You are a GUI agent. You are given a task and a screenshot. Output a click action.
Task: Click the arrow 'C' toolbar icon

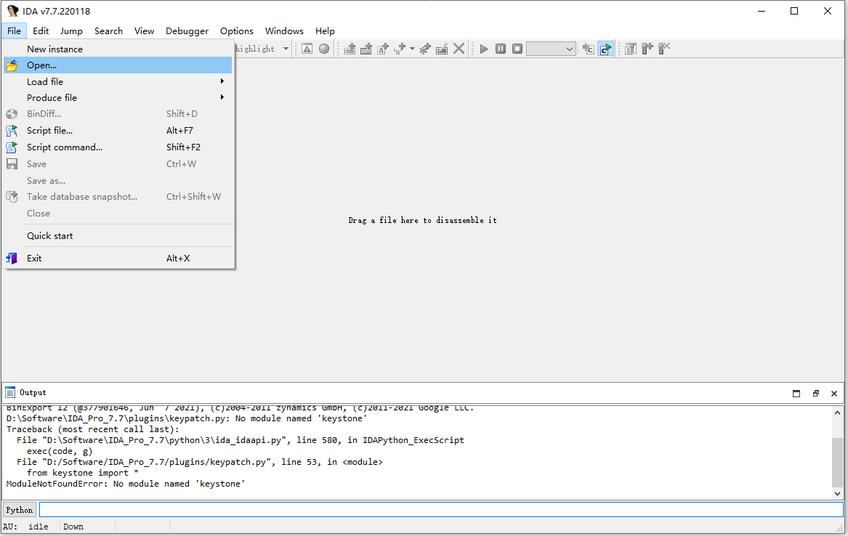589,49
